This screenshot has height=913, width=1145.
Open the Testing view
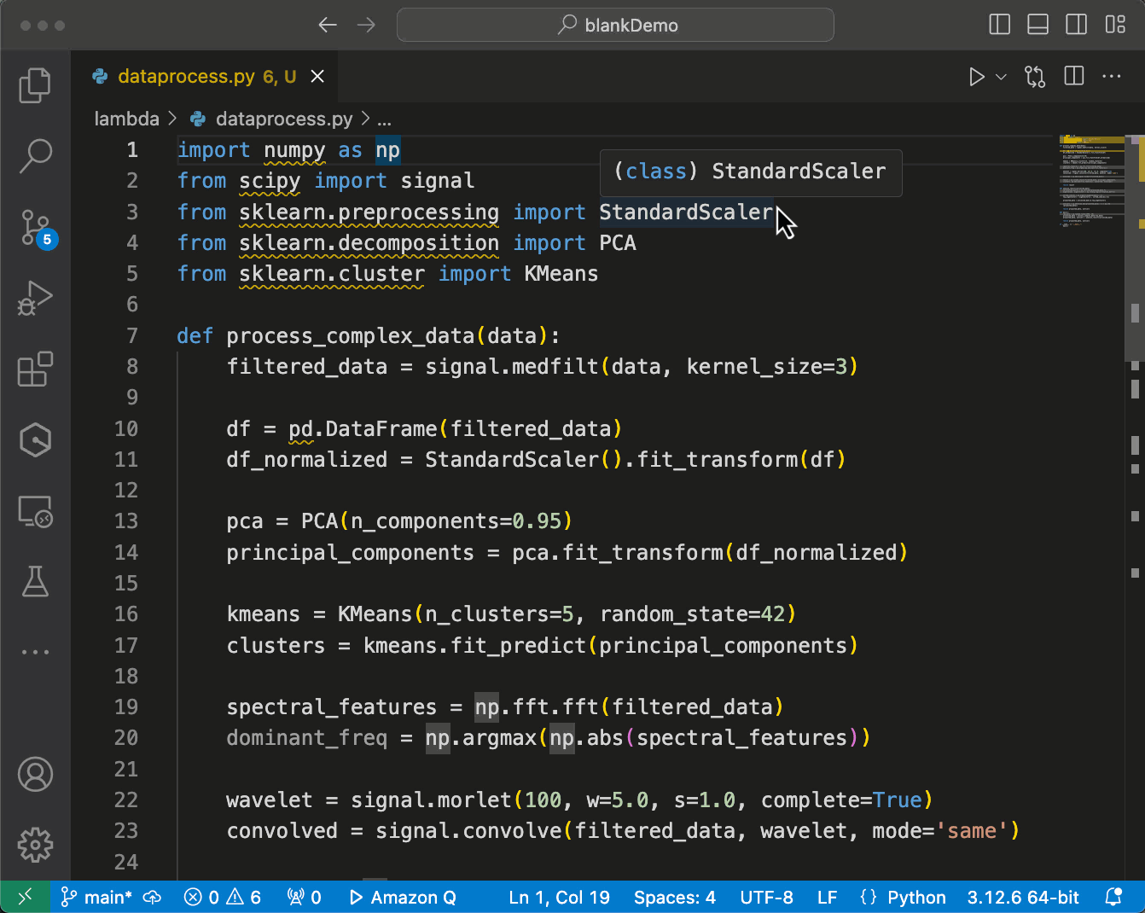pyautogui.click(x=35, y=581)
